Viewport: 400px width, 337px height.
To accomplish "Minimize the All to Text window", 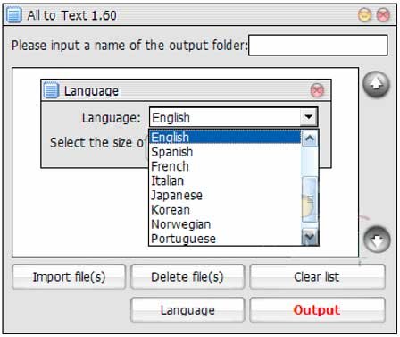I will coord(364,15).
